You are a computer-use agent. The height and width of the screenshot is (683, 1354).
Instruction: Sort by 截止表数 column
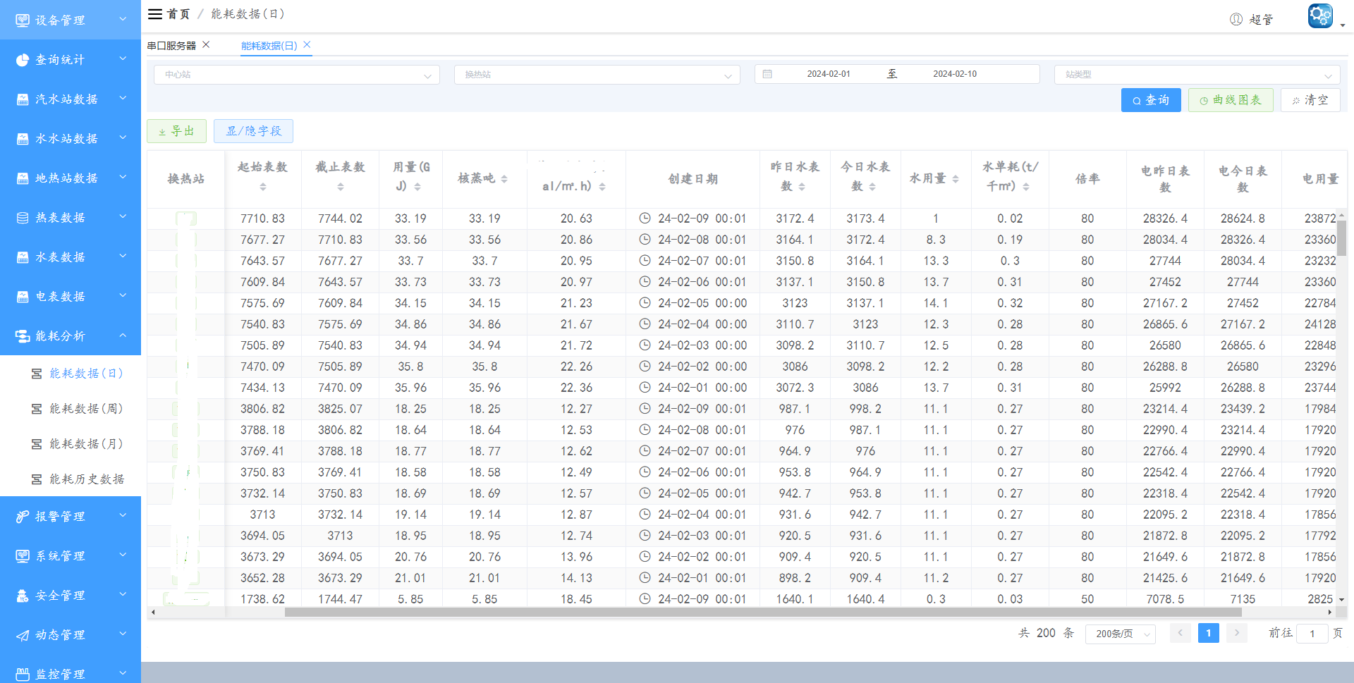[x=340, y=187]
